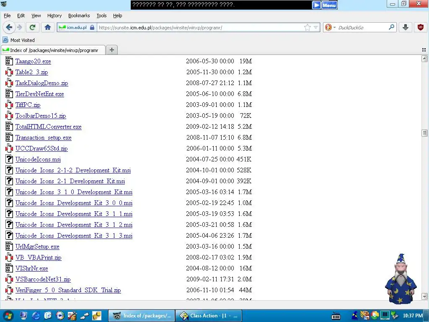Switch to the Class Action taskbar window
The image size is (429, 322).
(209, 316)
